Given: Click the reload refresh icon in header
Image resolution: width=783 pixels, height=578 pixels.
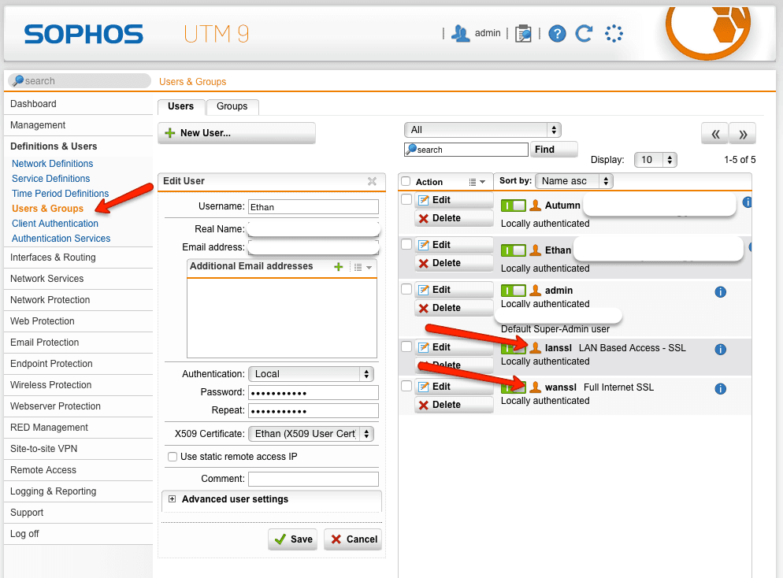Looking at the screenshot, I should point(584,33).
